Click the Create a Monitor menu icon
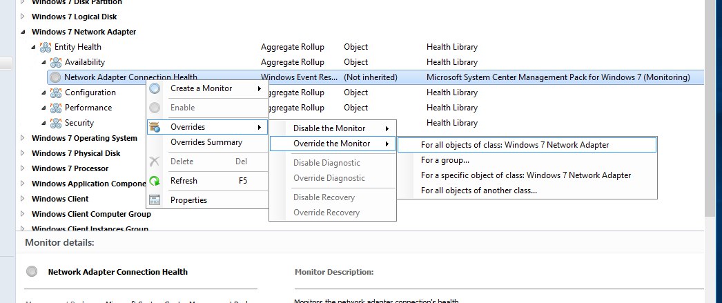This screenshot has width=722, height=303. tap(155, 88)
